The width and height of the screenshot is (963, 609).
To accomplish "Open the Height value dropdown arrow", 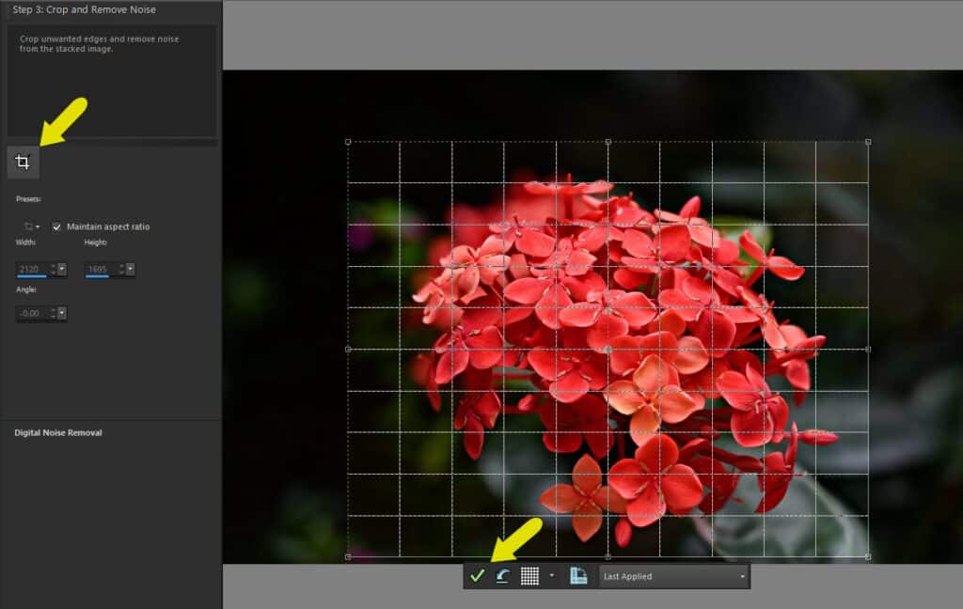I will [x=130, y=270].
